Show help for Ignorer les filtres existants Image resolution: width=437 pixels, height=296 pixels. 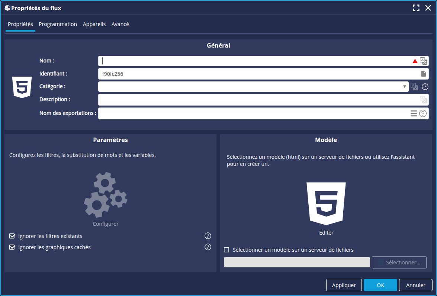208,236
